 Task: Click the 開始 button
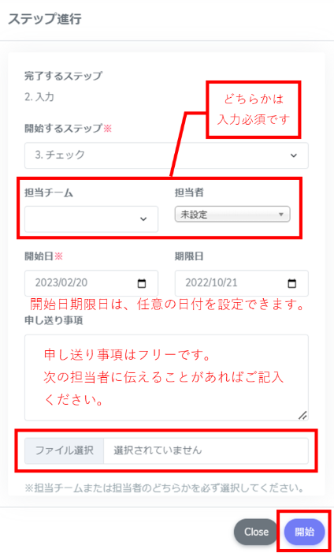(x=304, y=532)
